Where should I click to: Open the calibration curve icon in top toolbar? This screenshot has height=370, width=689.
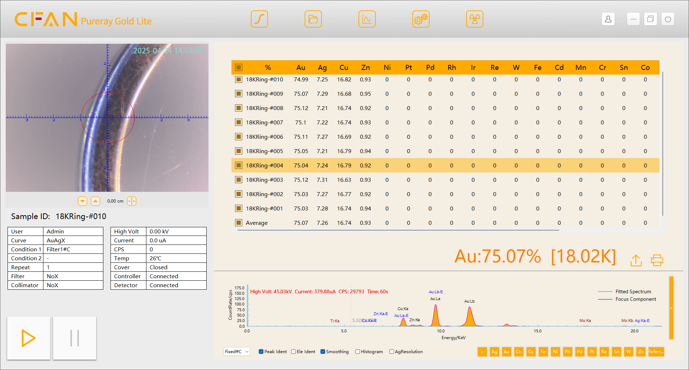pos(259,19)
